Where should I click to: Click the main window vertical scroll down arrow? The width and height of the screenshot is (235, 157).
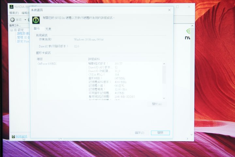(x=192, y=135)
